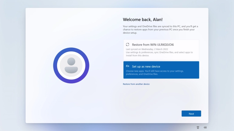Click the blank white area under the avatar
Screen dimensions: 234x131
[71, 103]
